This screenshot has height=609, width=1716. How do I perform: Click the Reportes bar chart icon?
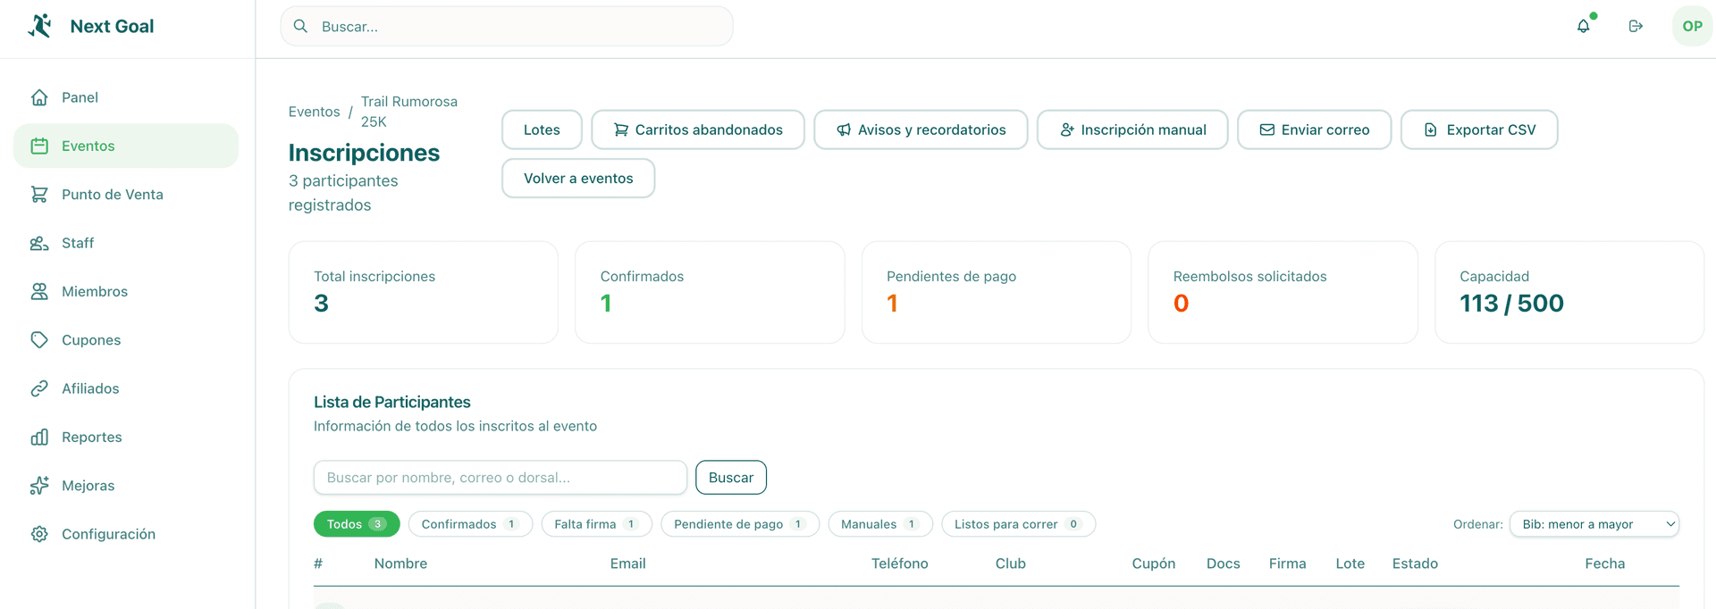pos(39,437)
